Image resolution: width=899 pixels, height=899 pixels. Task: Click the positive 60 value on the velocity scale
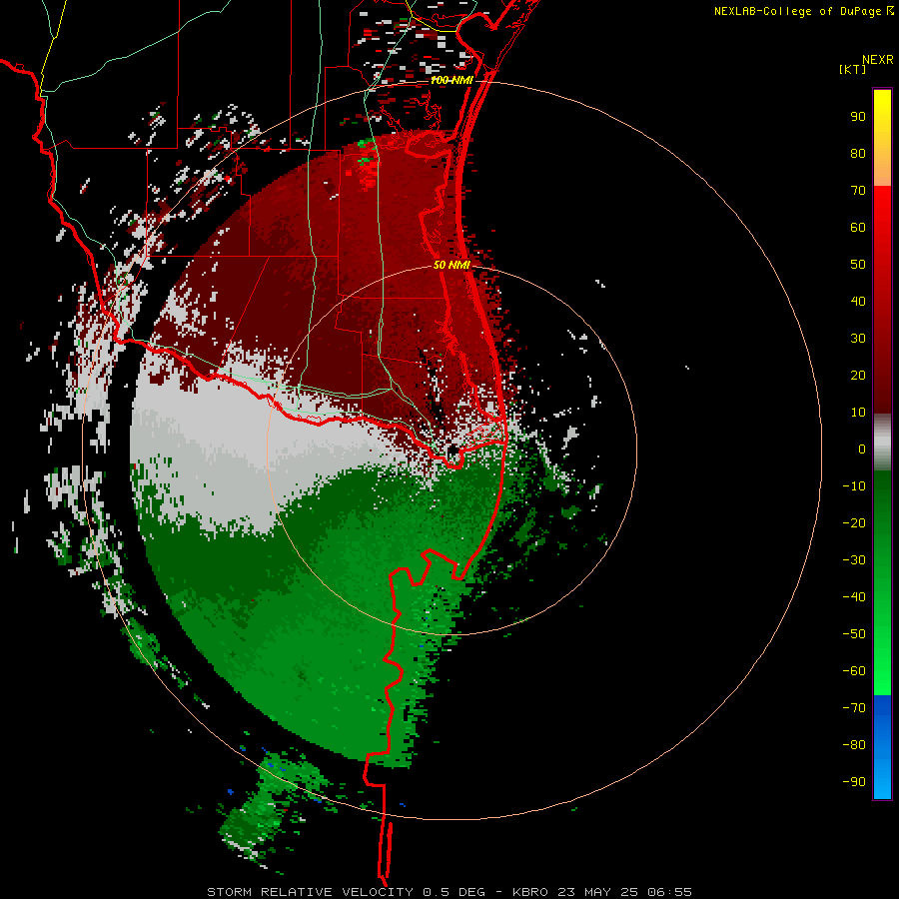858,228
